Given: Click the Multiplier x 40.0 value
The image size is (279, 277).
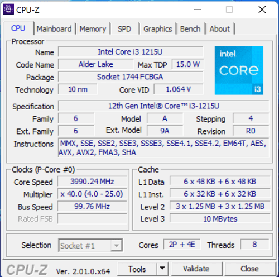Looking at the screenshot, I should click(x=92, y=194).
